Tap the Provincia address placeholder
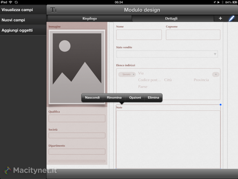 coord(201,80)
